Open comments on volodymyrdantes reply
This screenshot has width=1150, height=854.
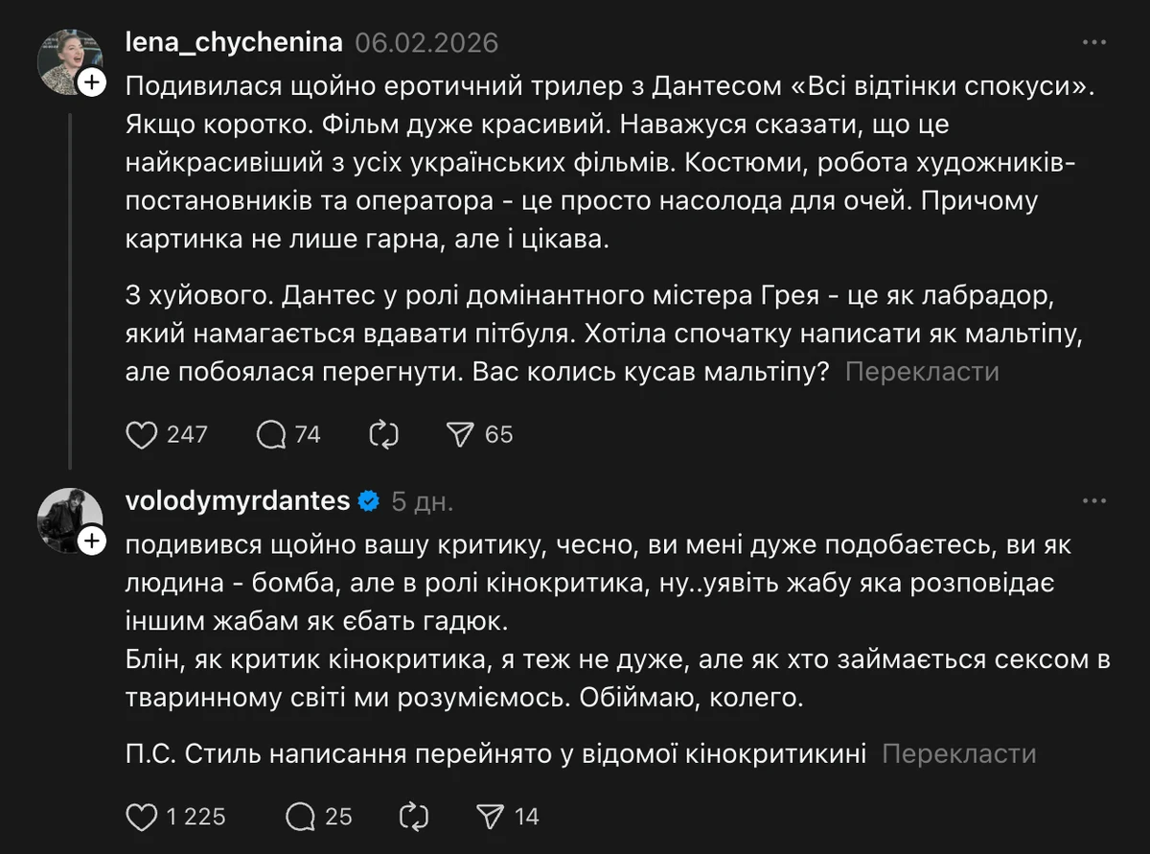[x=301, y=817]
